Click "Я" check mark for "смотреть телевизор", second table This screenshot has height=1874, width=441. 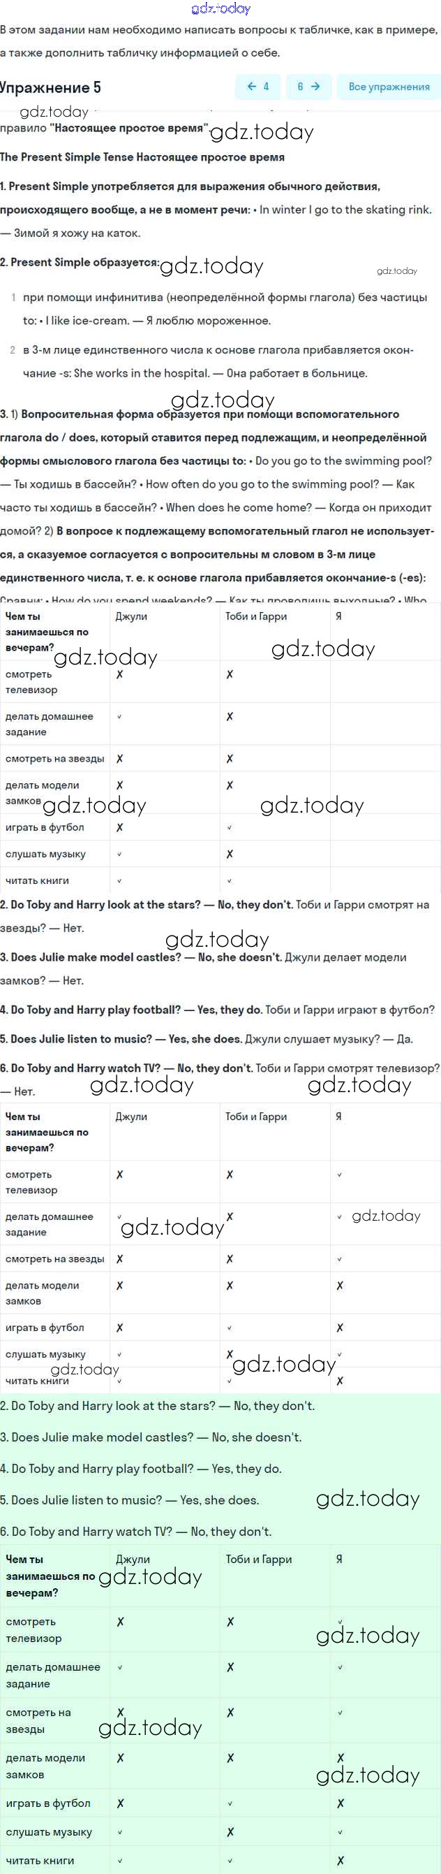point(339,1175)
